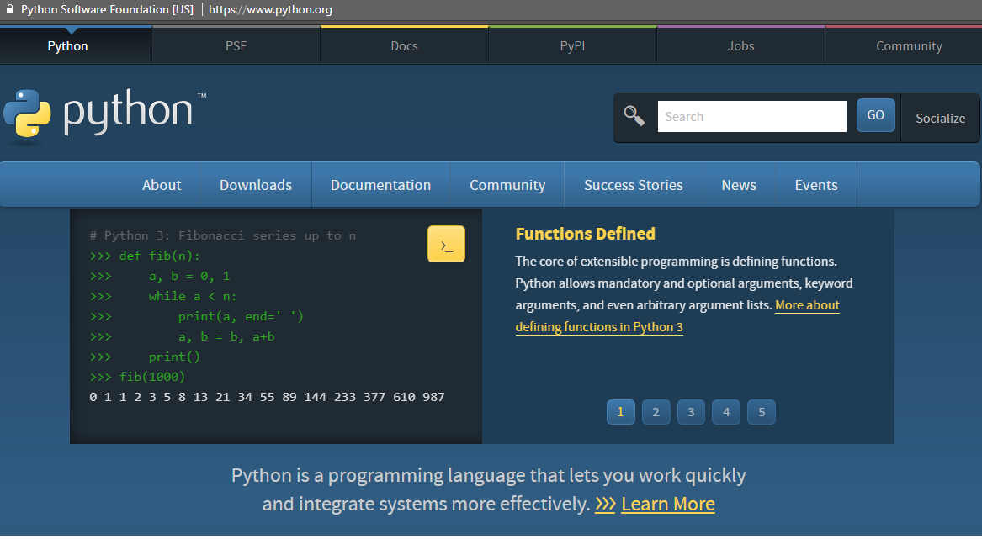The height and width of the screenshot is (539, 982).
Task: Select slide 3 in the carousel
Action: 691,412
